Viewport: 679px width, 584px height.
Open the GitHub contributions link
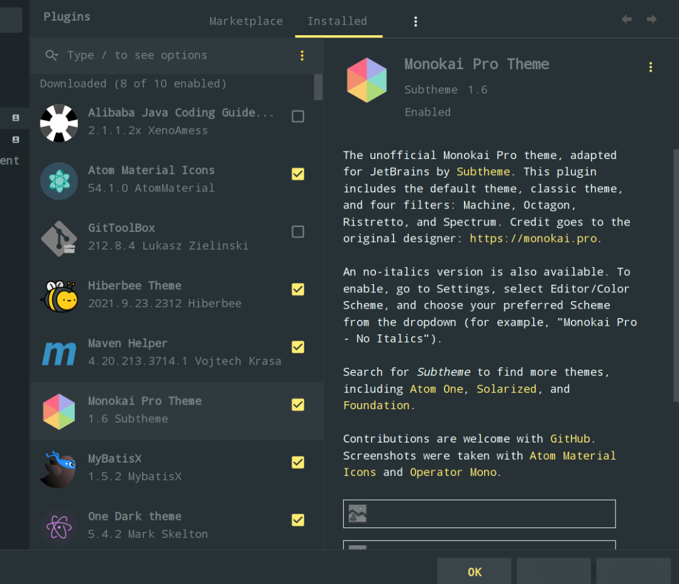pos(570,439)
